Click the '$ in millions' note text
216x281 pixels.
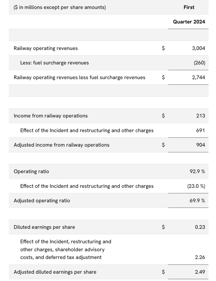[60, 7]
